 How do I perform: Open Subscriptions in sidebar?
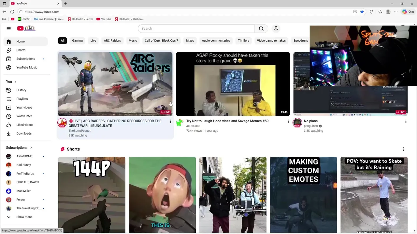(x=26, y=59)
